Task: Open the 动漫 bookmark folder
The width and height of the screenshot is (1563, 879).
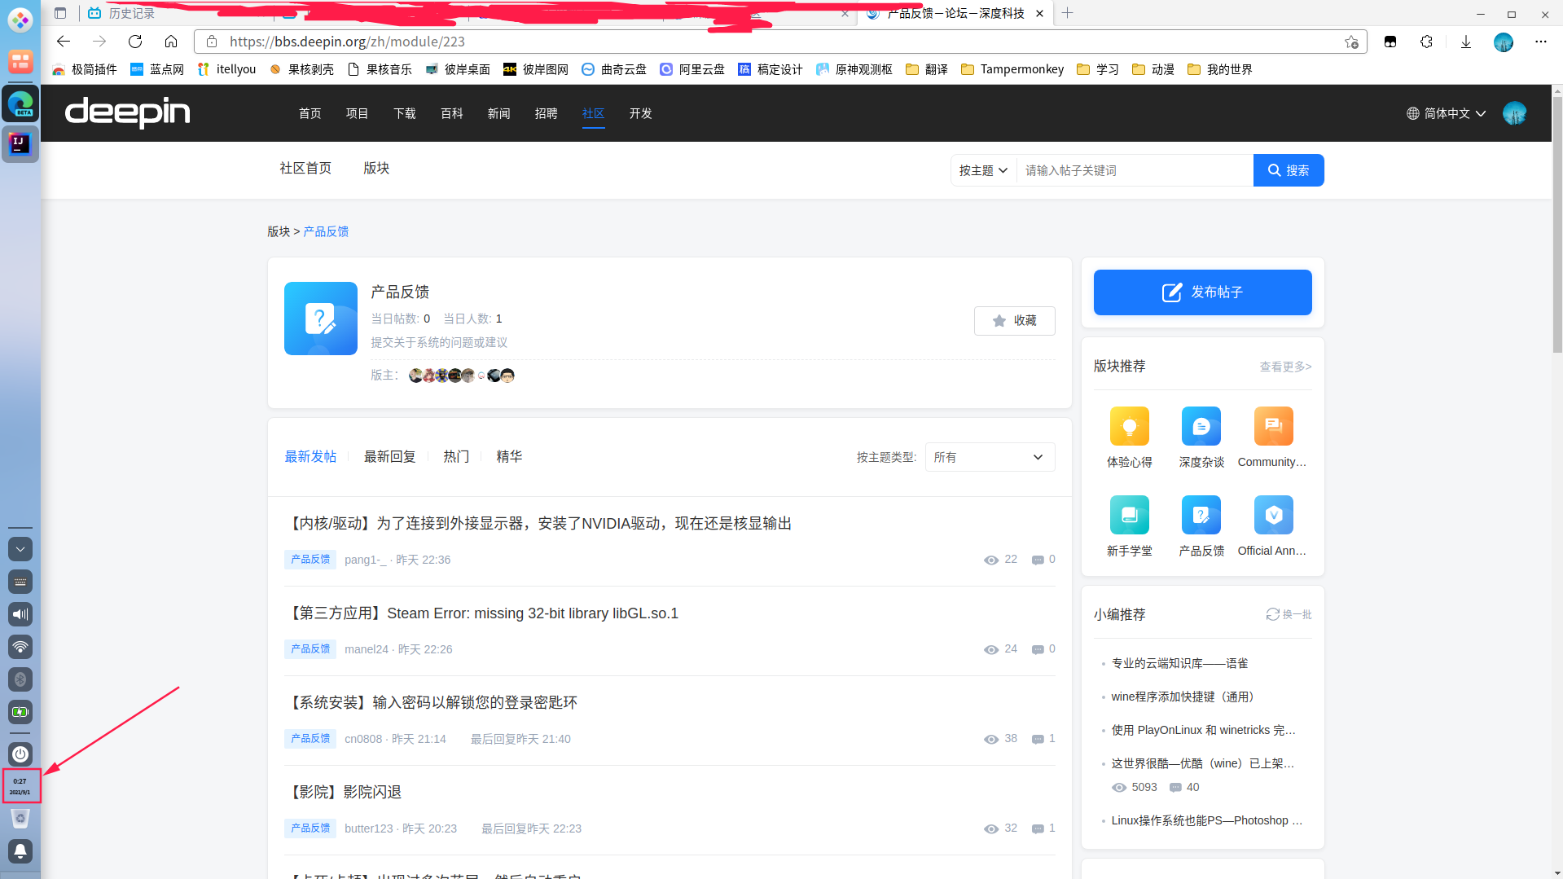Action: pos(1153,69)
